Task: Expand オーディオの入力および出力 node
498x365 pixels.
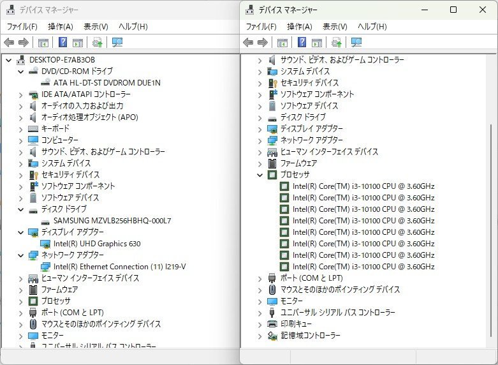Action: click(21, 106)
